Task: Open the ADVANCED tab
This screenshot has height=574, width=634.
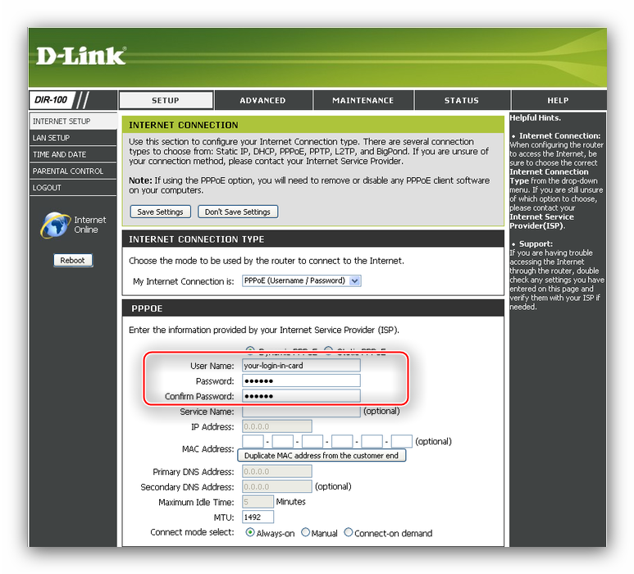Action: coord(262,100)
